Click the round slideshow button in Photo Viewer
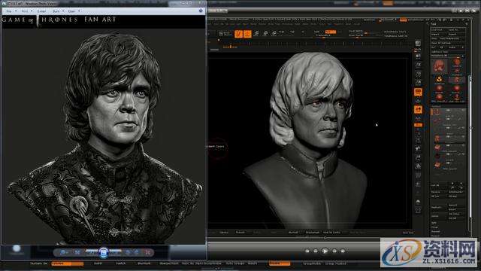Viewport: 481px width, 271px height. click(104, 252)
